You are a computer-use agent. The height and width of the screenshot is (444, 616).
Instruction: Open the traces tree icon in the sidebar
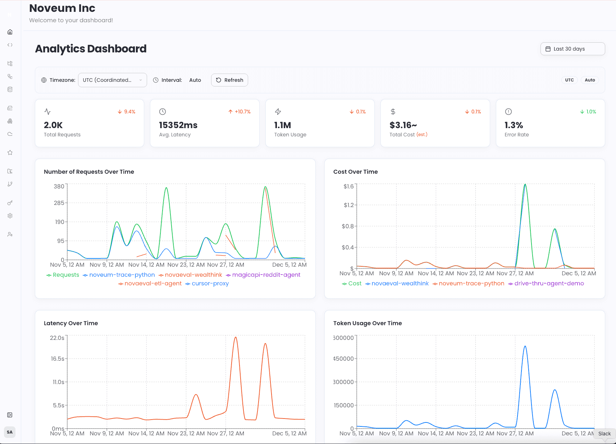[x=10, y=63]
